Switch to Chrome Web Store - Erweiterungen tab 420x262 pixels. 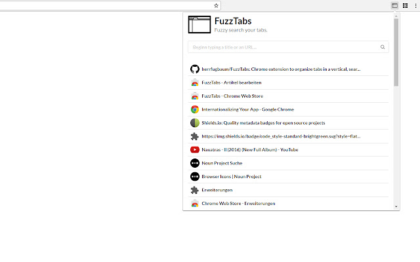[288, 204]
